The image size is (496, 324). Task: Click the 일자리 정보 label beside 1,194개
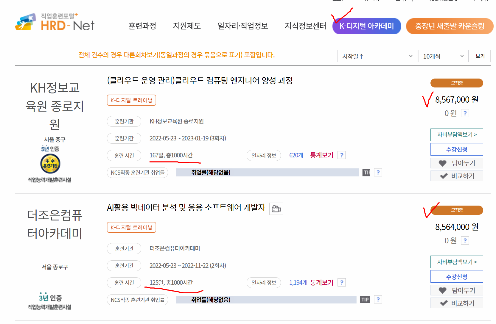coord(264,283)
